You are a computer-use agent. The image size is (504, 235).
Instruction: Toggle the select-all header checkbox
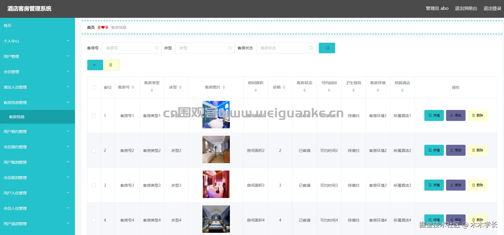coord(94,87)
